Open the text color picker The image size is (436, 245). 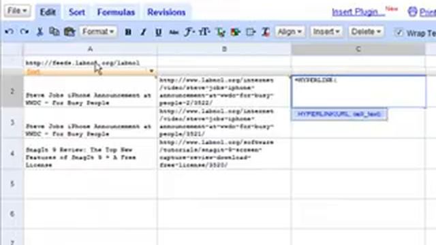(221, 32)
